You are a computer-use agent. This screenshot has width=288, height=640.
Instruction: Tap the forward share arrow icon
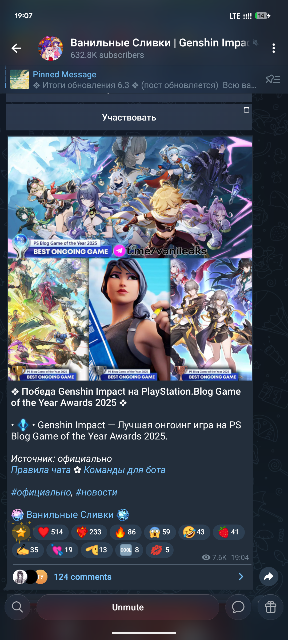tap(269, 577)
